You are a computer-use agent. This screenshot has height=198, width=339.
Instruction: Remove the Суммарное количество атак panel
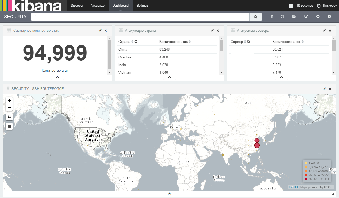click(106, 31)
